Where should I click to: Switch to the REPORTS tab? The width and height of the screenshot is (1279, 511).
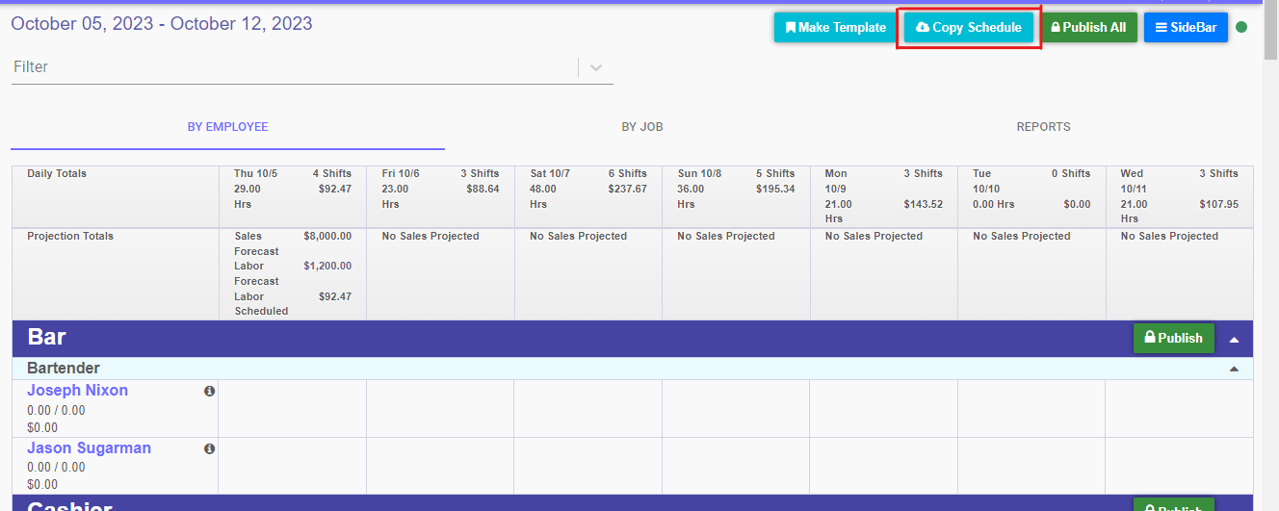pos(1044,127)
